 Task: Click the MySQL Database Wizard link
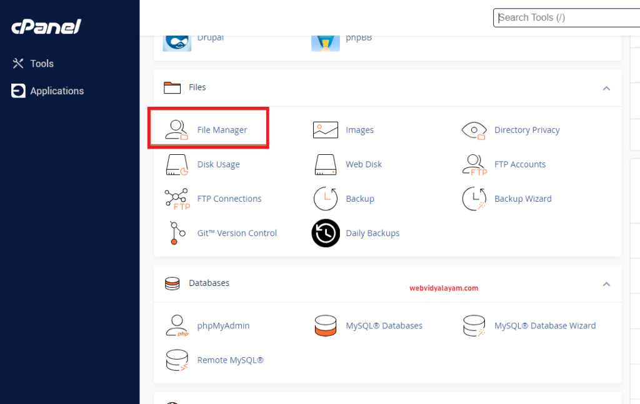pos(544,325)
